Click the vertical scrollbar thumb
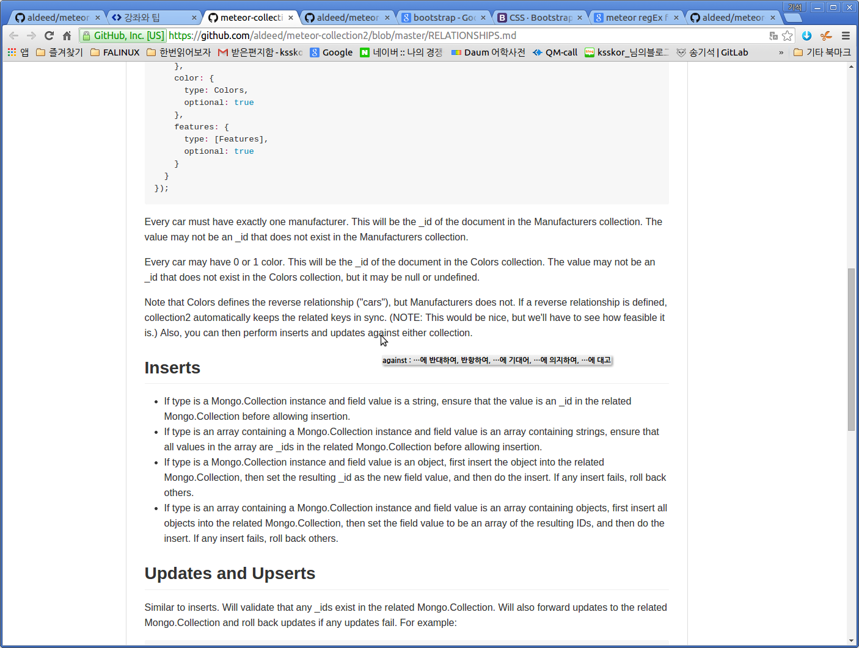 [851, 350]
